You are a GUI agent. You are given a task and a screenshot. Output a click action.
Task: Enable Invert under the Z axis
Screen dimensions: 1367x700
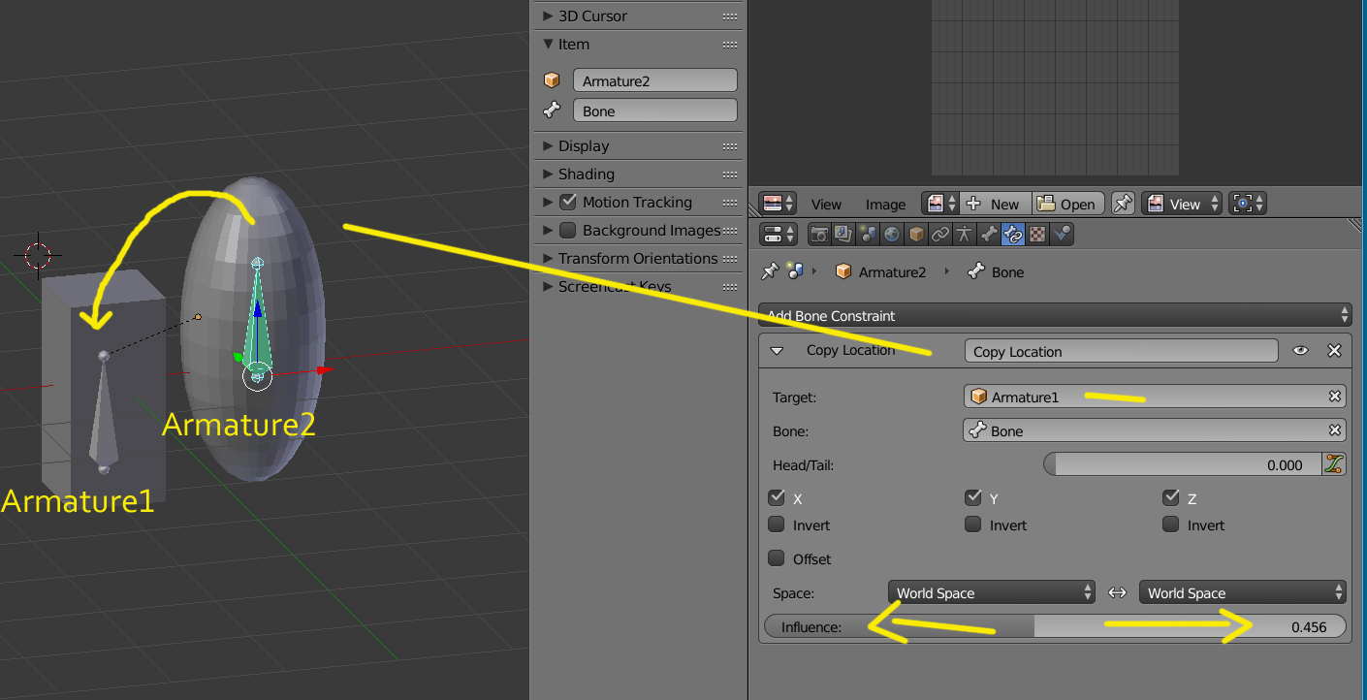pyautogui.click(x=1171, y=525)
